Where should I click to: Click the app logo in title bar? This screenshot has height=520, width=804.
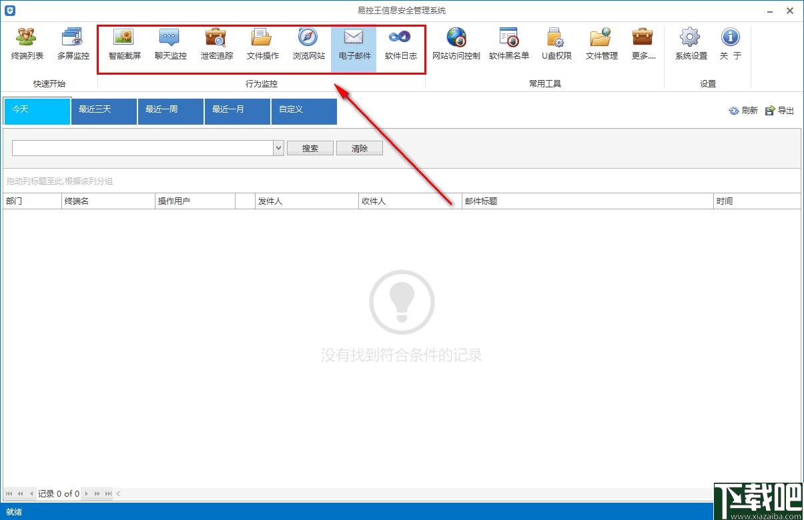tap(9, 10)
